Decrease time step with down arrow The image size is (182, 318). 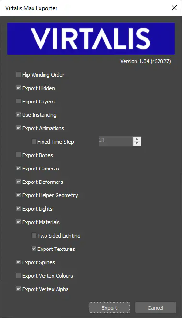137,143
